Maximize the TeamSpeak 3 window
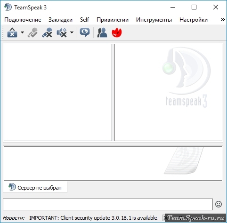 194,7
